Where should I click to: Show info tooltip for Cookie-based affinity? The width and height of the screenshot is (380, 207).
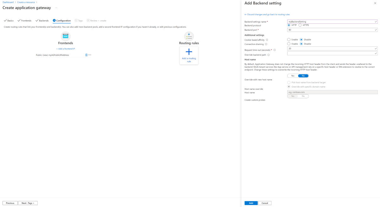267,40
